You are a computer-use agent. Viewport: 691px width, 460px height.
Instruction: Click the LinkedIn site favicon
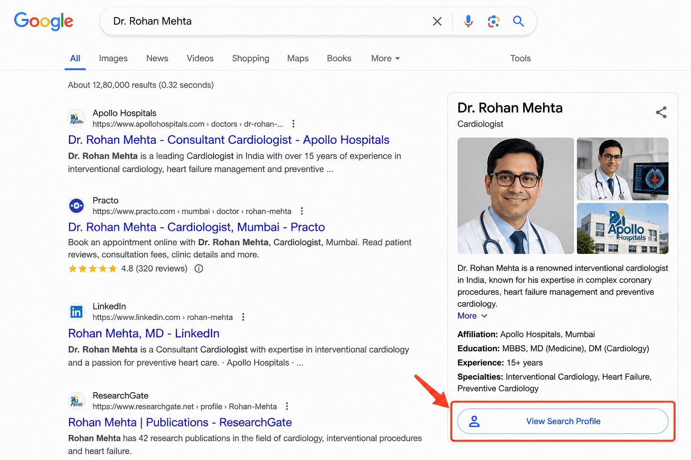tap(76, 312)
